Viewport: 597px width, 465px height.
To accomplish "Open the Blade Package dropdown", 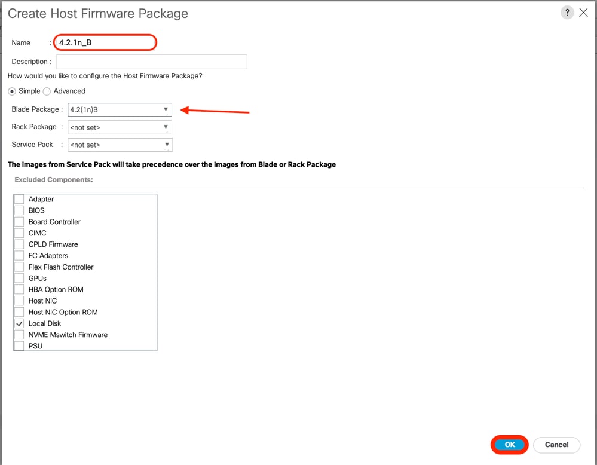I will point(120,110).
